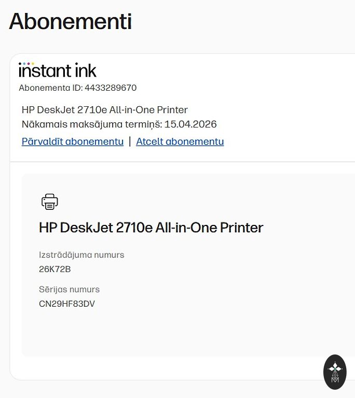Click the separator between the two subscription links
This screenshot has height=398, width=355.
point(130,141)
